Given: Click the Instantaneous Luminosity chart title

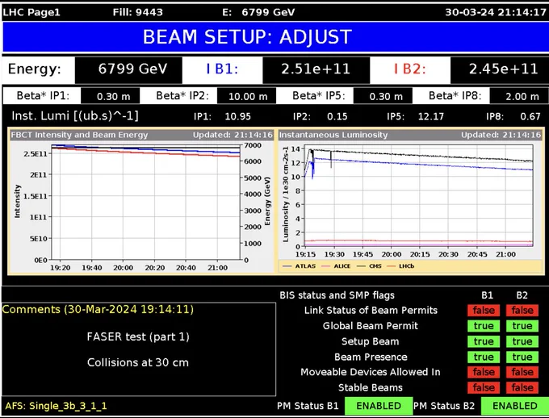Looking at the screenshot, I should point(333,135).
